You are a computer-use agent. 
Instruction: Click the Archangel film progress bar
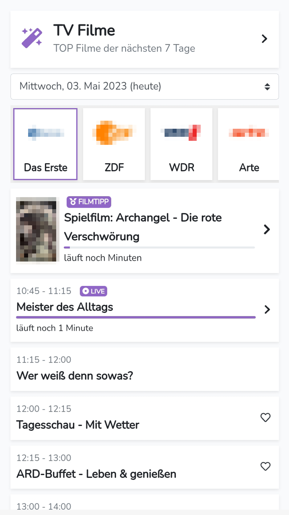point(159,248)
